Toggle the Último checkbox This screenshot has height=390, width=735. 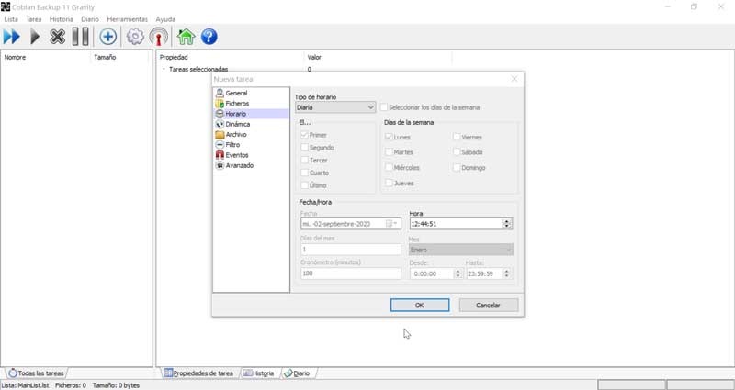305,185
